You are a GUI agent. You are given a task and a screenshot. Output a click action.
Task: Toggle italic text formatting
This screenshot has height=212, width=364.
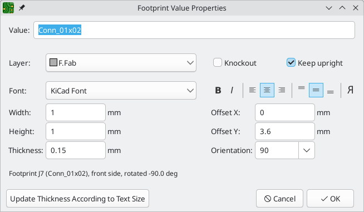[232, 90]
